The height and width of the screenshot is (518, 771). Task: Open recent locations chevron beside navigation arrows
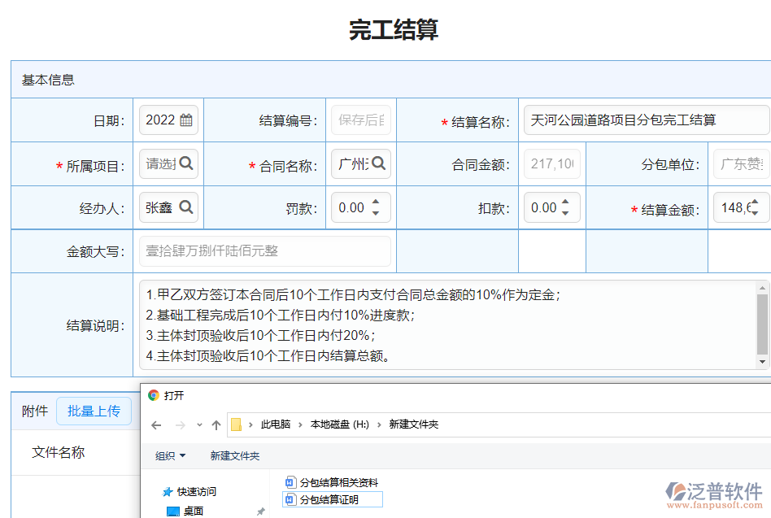[x=199, y=423]
